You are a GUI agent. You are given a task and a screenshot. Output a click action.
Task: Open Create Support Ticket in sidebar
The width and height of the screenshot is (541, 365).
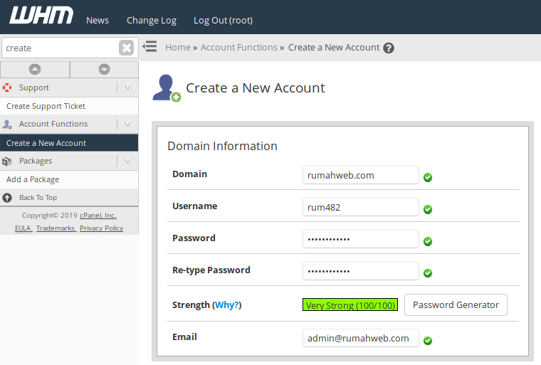coord(69,106)
